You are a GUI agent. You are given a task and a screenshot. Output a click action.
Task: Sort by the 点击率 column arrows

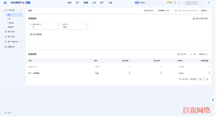pos(184,61)
